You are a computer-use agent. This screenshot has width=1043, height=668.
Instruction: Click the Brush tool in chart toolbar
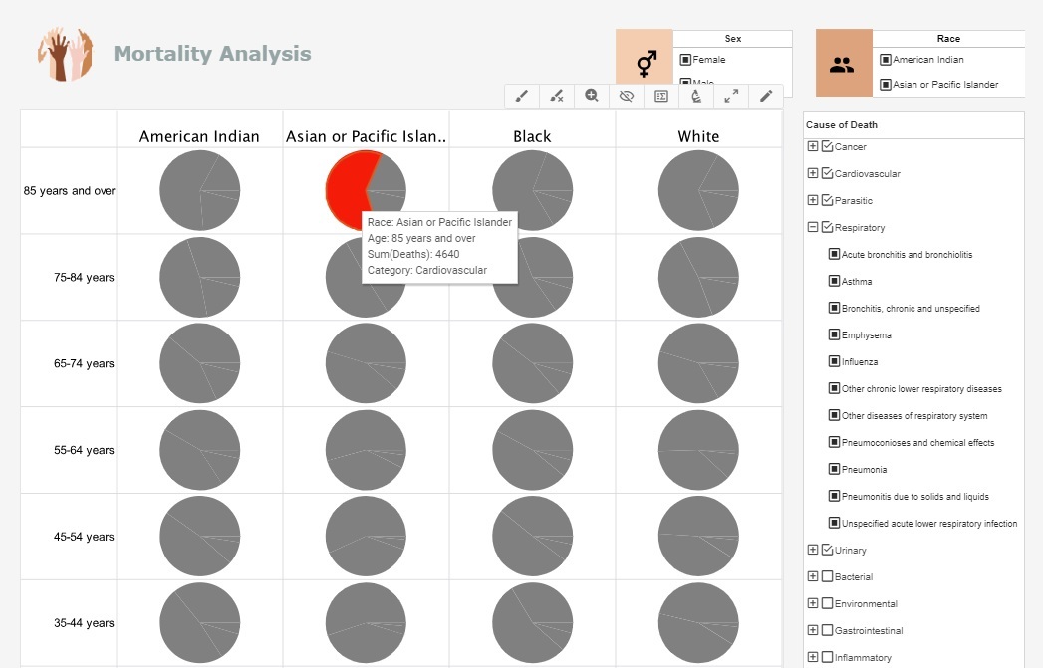[522, 96]
